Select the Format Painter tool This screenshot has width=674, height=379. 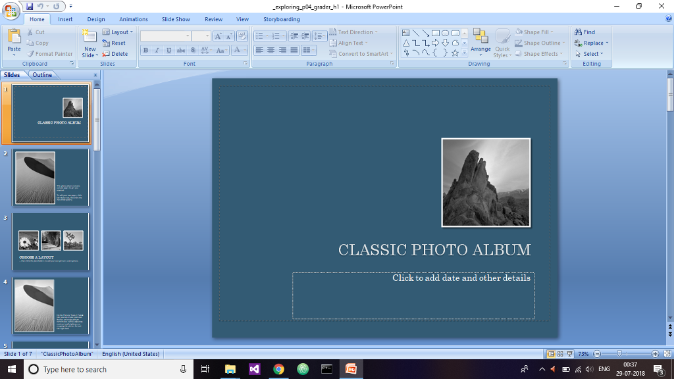(x=51, y=53)
